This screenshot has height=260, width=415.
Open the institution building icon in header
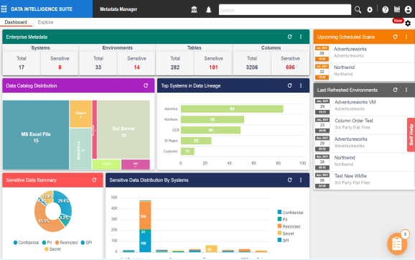click(x=194, y=9)
